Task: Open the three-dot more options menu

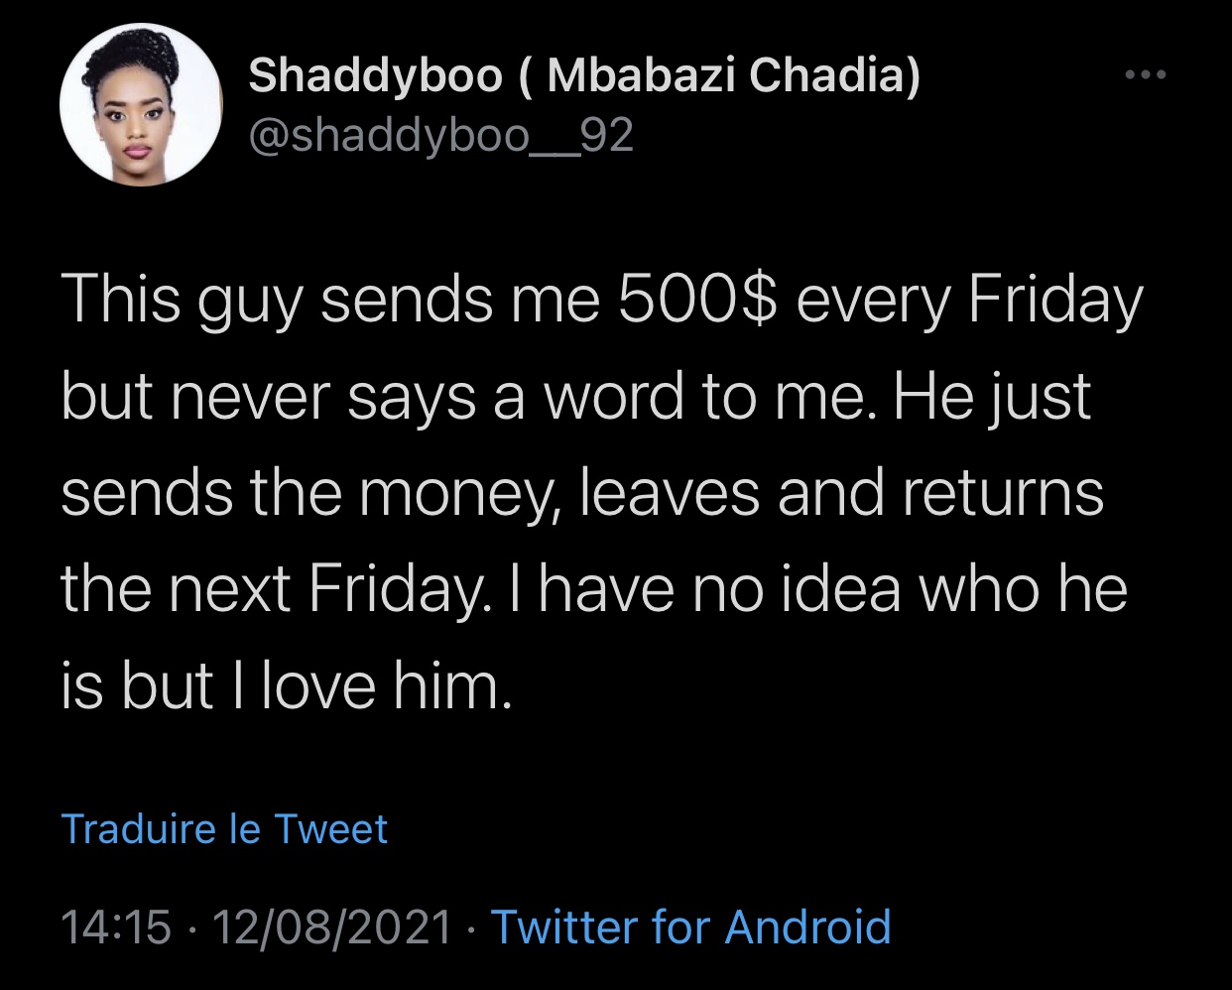Action: (x=1146, y=75)
